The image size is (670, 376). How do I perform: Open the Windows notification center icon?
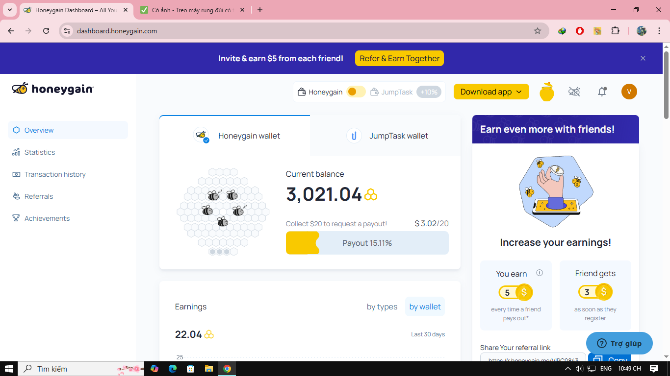click(654, 369)
